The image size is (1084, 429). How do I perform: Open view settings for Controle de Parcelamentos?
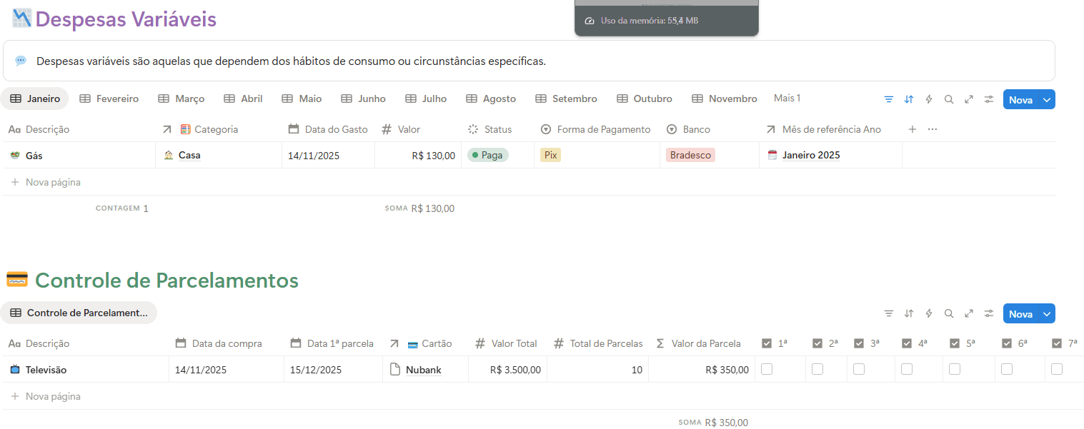point(988,313)
